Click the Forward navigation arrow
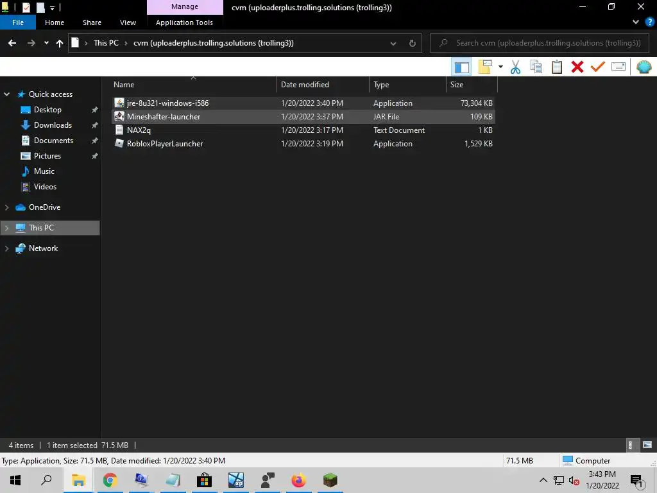 tap(31, 43)
